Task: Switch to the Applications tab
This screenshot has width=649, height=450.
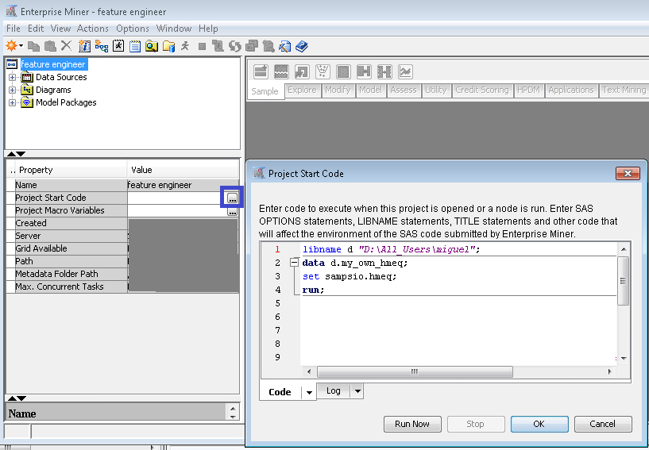Action: pyautogui.click(x=571, y=90)
